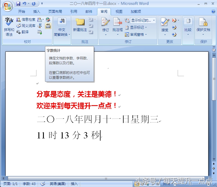Viewport: 217px width, 187px height.
Task: Redo action in Quick Access Toolbar
Action: (34, 4)
